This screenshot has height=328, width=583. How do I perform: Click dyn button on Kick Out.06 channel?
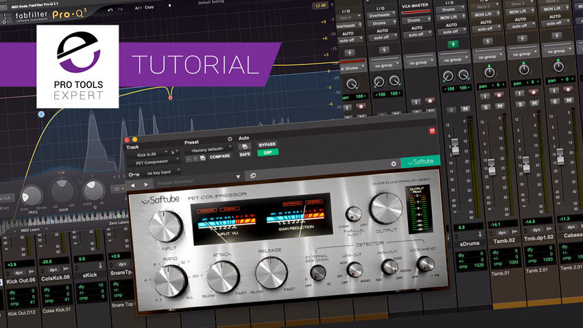click(x=19, y=272)
